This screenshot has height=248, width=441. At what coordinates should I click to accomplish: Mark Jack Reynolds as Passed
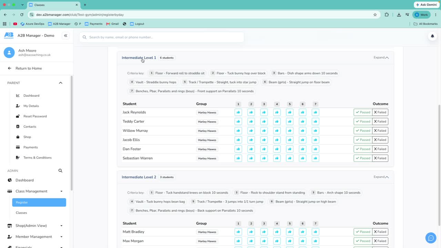pyautogui.click(x=363, y=112)
